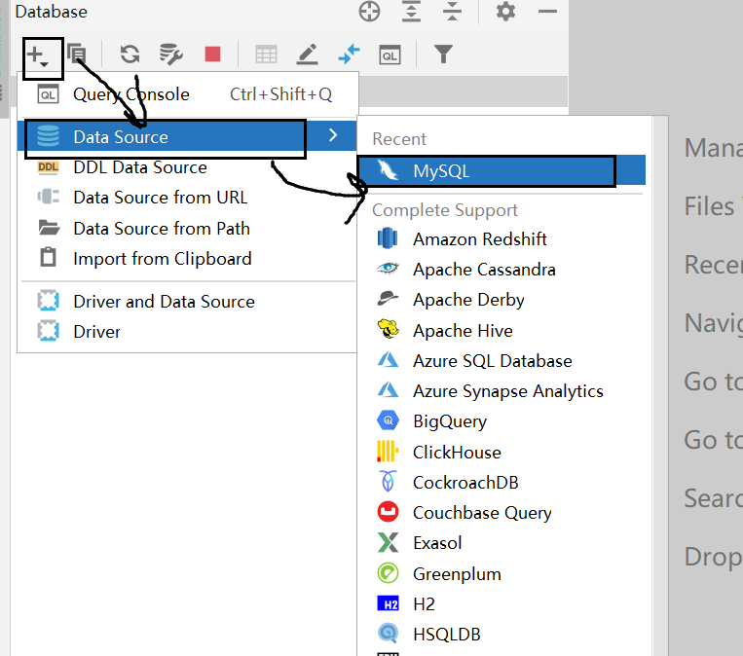Screen dimensions: 743x656
Task: Select MySQL under Recent
Action: [x=502, y=170]
